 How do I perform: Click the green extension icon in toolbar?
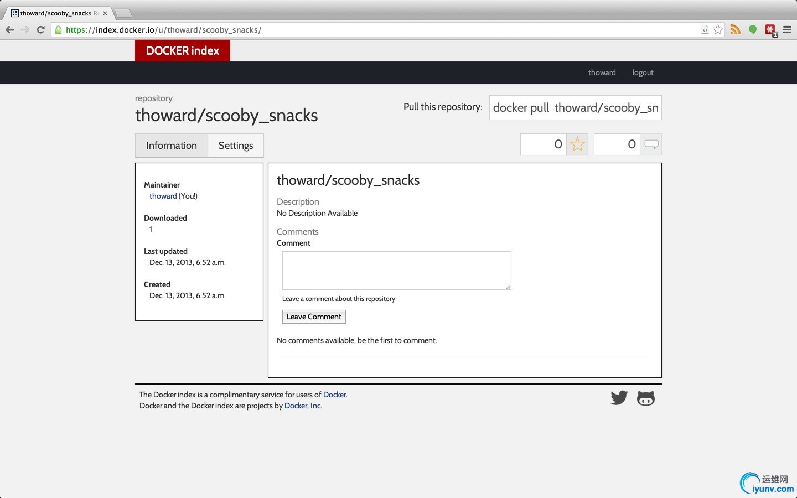click(x=753, y=30)
